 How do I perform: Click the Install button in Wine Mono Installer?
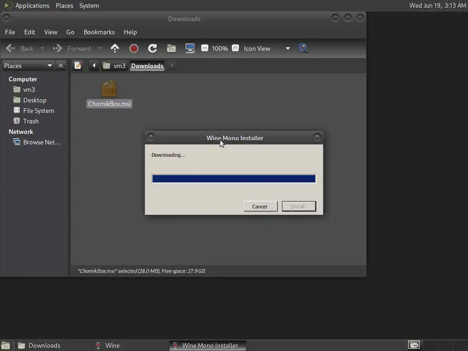(x=299, y=206)
